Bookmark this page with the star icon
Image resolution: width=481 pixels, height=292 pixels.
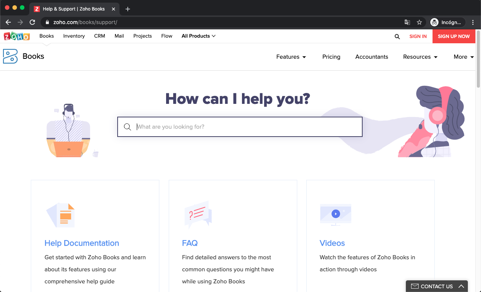(x=419, y=22)
